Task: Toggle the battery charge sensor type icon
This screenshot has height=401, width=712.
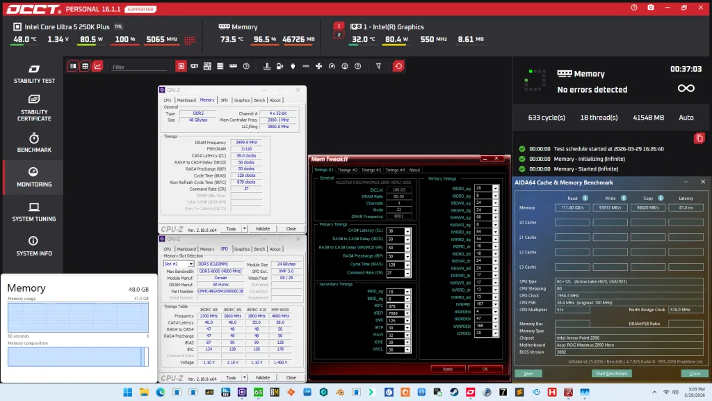Action: click(280, 66)
